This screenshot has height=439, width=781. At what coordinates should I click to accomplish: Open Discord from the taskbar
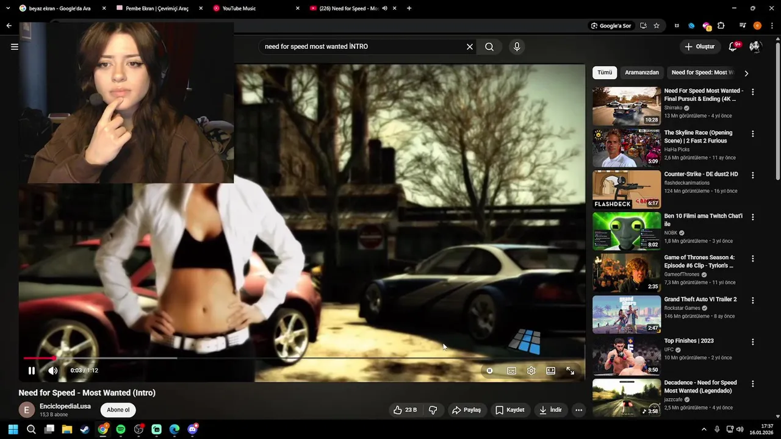[x=193, y=429]
